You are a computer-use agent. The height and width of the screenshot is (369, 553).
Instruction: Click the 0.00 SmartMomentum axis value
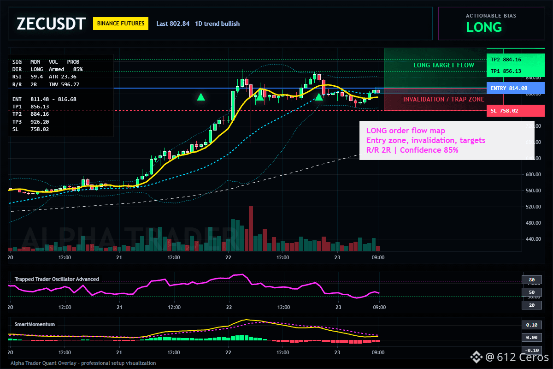point(531,338)
